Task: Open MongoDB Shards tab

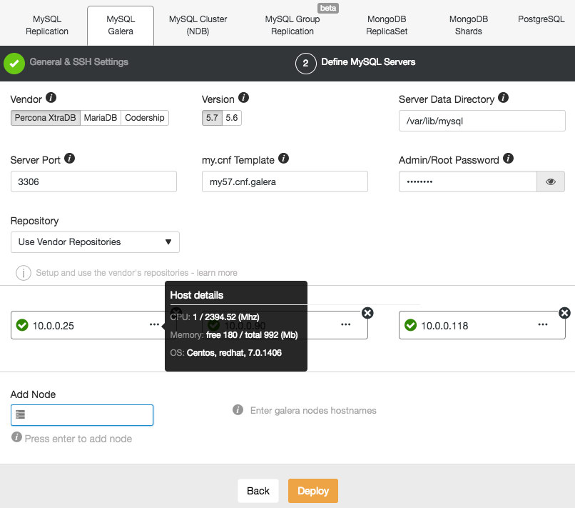Action: (468, 25)
